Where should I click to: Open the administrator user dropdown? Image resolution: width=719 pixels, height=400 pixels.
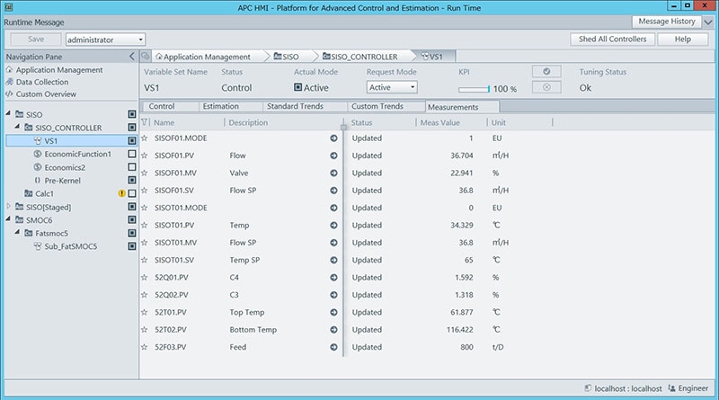pyautogui.click(x=105, y=40)
